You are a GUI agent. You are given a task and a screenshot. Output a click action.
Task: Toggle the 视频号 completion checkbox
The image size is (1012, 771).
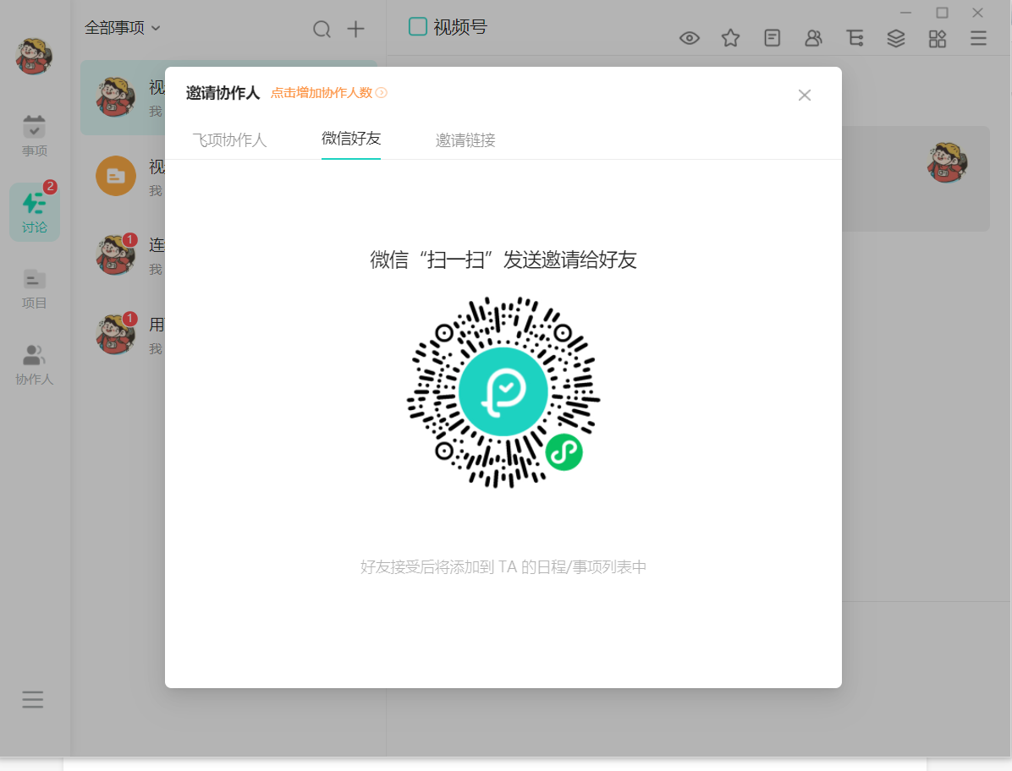[x=418, y=26]
